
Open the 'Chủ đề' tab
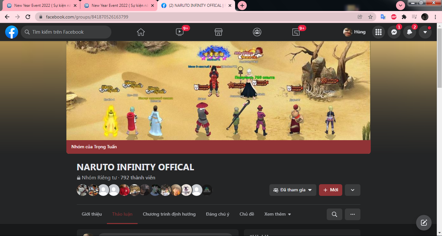pos(247,214)
